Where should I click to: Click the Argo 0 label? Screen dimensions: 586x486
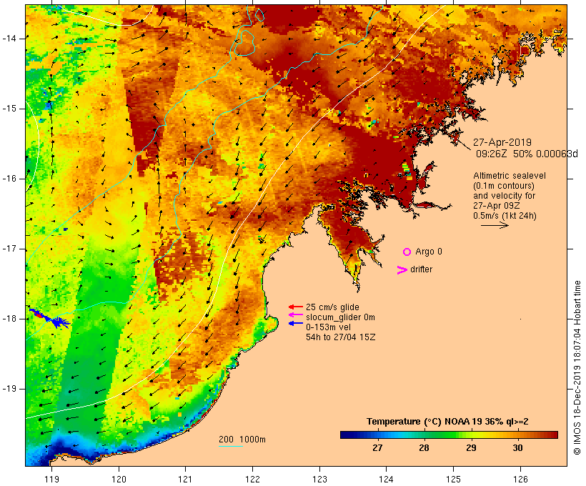pos(429,252)
